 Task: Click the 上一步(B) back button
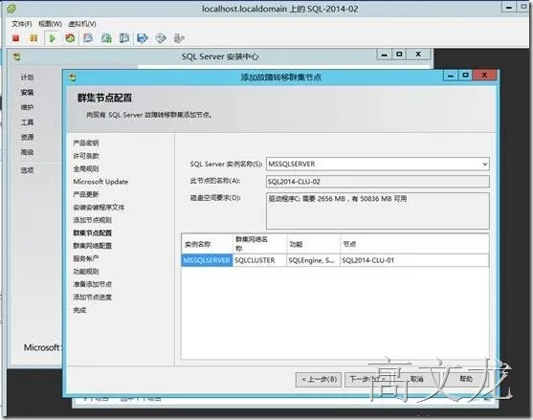click(319, 379)
